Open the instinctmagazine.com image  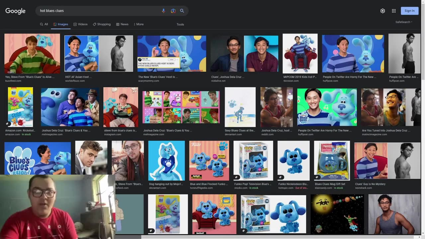391,107
